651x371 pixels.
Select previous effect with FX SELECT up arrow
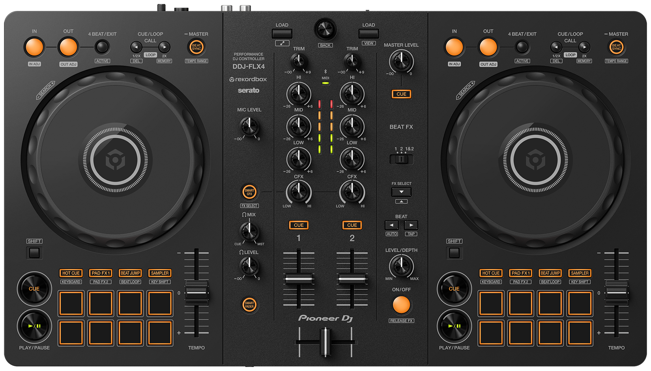401,201
